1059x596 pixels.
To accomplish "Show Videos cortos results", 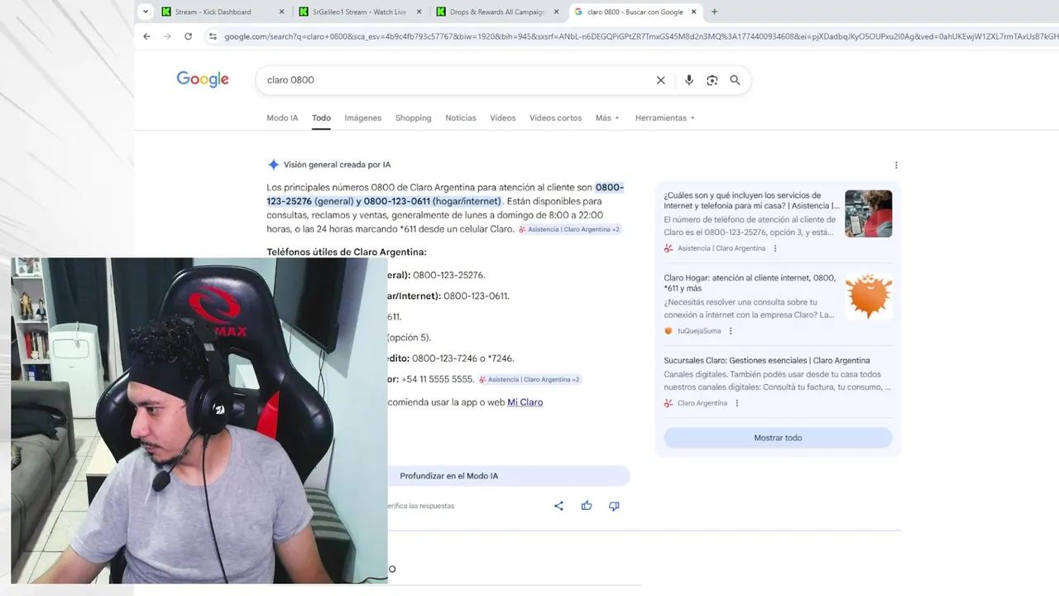I will pyautogui.click(x=555, y=118).
